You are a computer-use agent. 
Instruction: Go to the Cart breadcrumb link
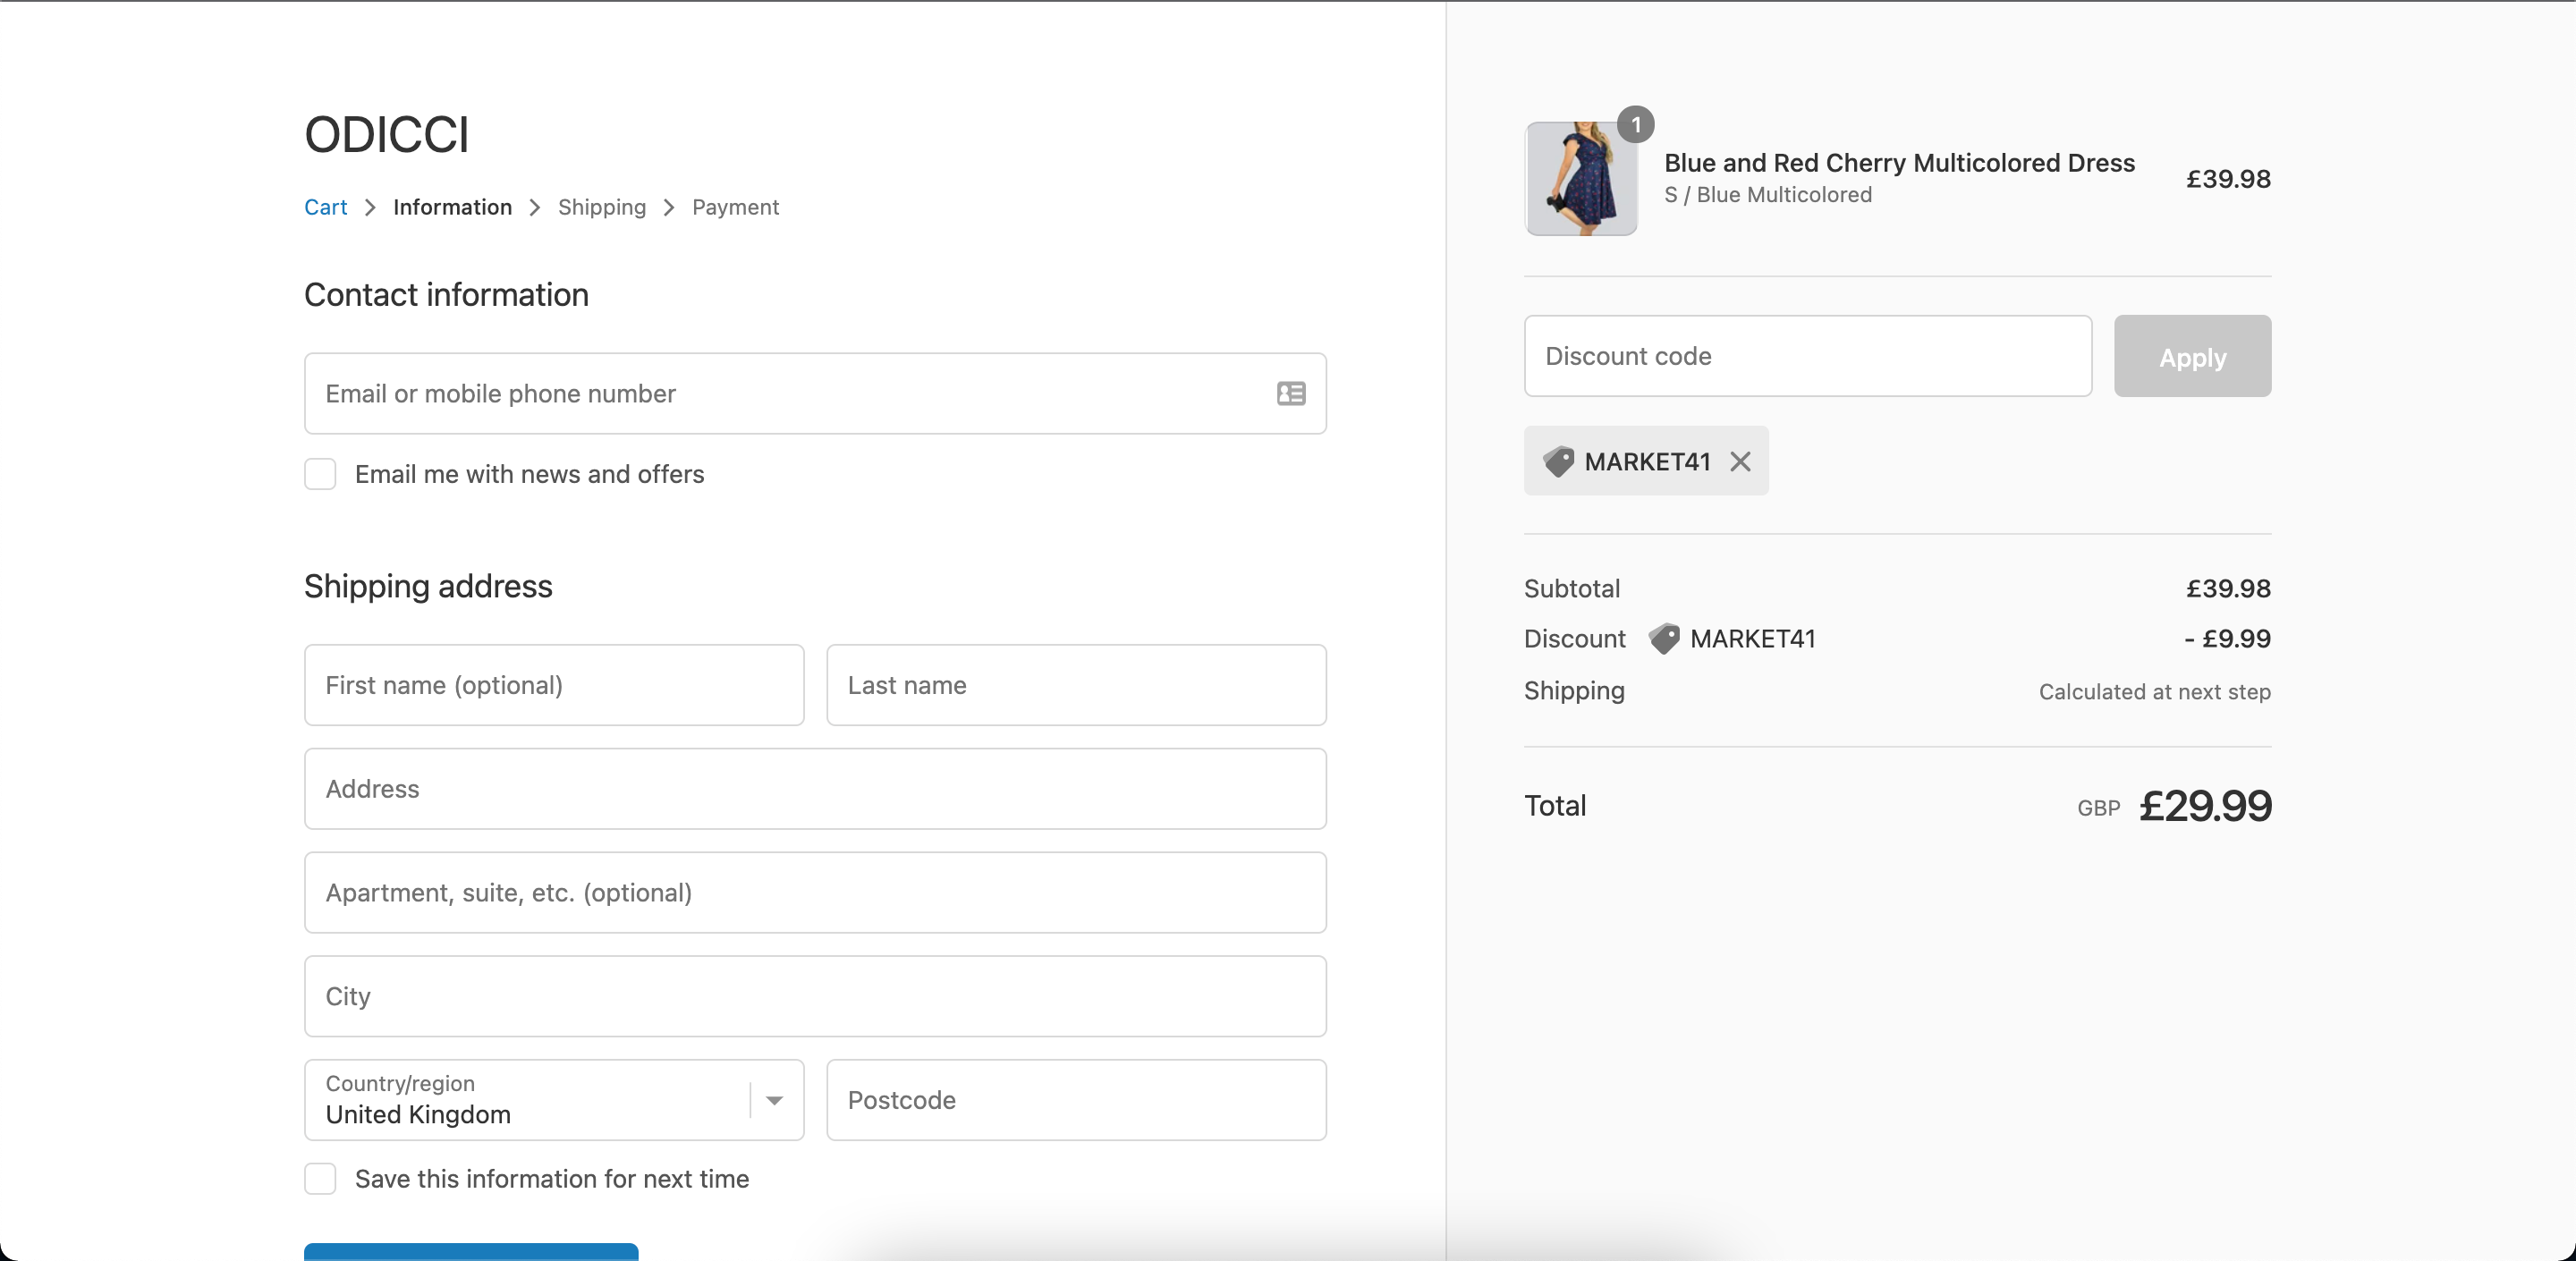325,208
